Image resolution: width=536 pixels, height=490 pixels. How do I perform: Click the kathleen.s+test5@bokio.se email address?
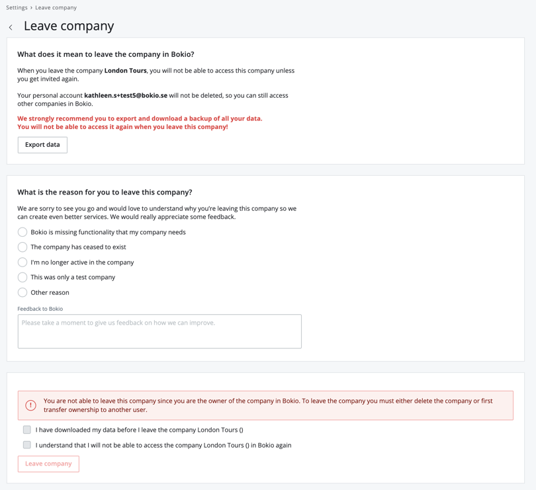126,95
